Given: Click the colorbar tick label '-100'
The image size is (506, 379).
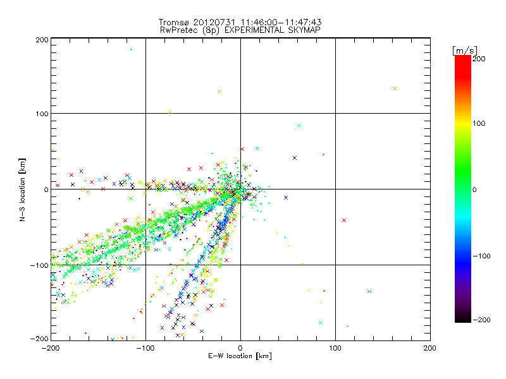Looking at the screenshot, I should coord(481,256).
